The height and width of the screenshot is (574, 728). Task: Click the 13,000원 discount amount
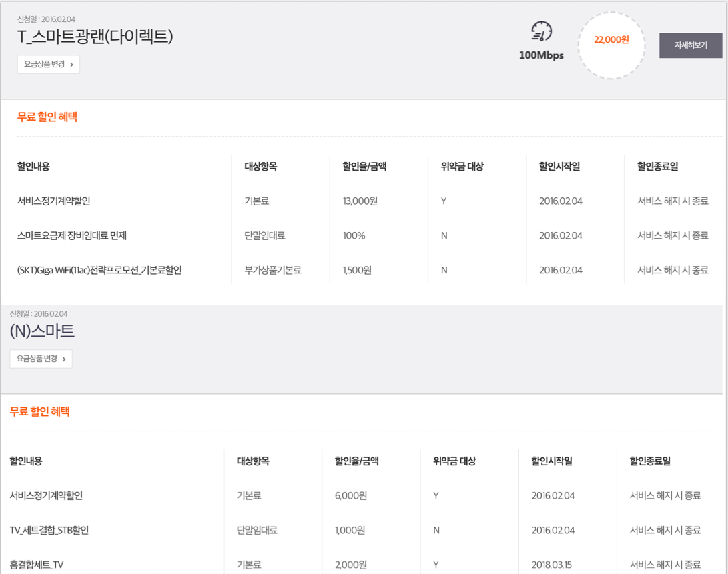[x=360, y=201]
